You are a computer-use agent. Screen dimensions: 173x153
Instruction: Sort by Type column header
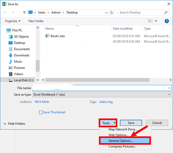tap(147, 29)
